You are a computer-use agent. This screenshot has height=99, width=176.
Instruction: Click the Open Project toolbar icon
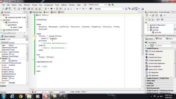(x=32, y=9)
